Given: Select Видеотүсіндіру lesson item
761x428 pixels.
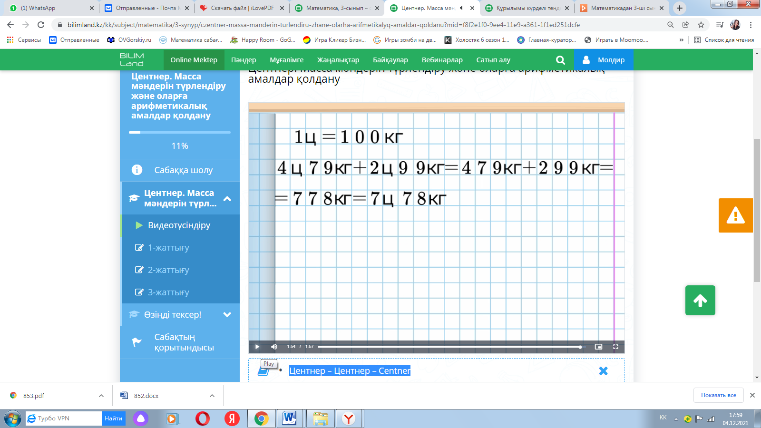Looking at the screenshot, I should (x=180, y=225).
